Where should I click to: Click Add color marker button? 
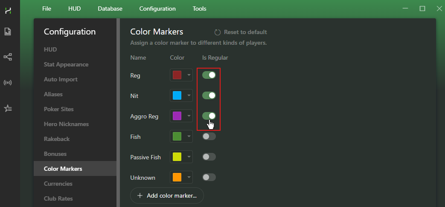coord(167,195)
